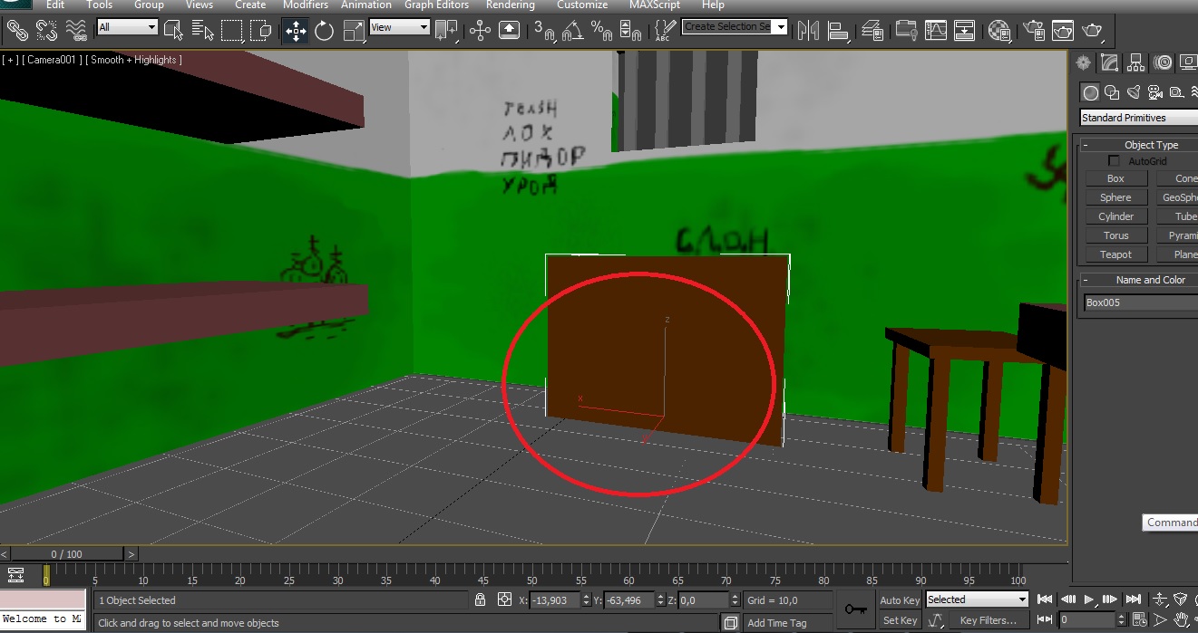Open the Rendering menu

pyautogui.click(x=511, y=5)
